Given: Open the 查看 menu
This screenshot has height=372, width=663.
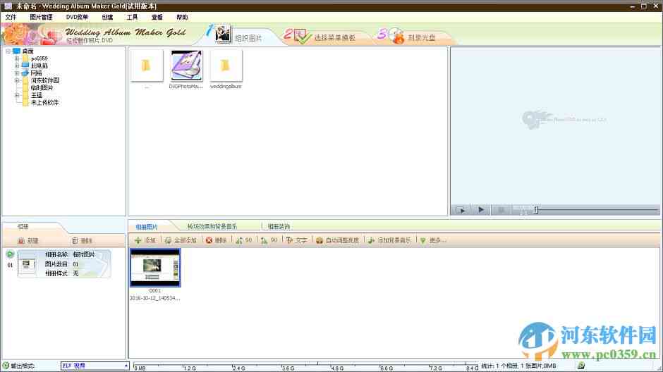Looking at the screenshot, I should [157, 18].
